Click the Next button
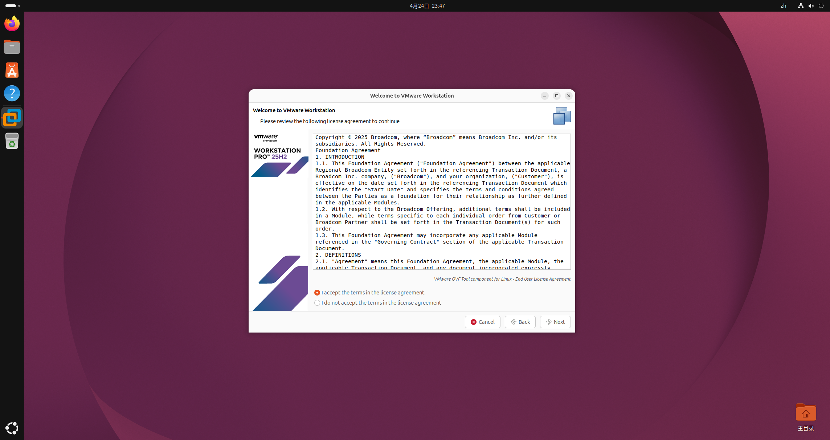Viewport: 830px width, 440px height. click(x=555, y=322)
